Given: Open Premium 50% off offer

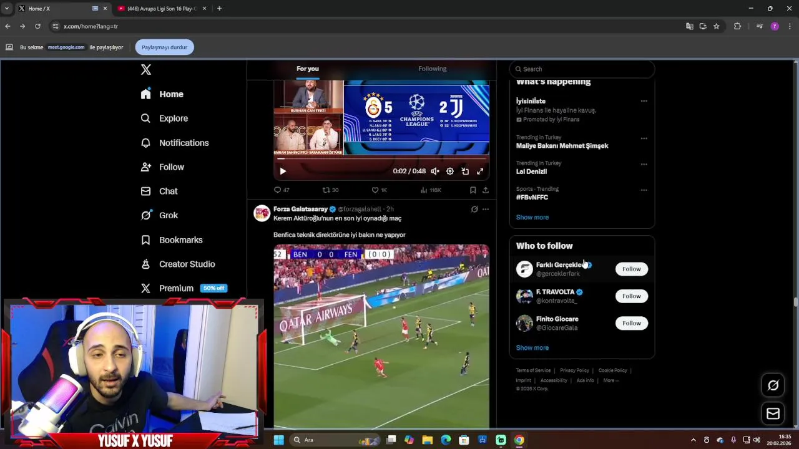Looking at the screenshot, I should (184, 288).
